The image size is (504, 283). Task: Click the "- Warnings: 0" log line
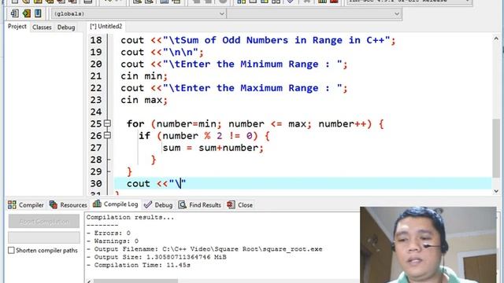click(x=113, y=241)
